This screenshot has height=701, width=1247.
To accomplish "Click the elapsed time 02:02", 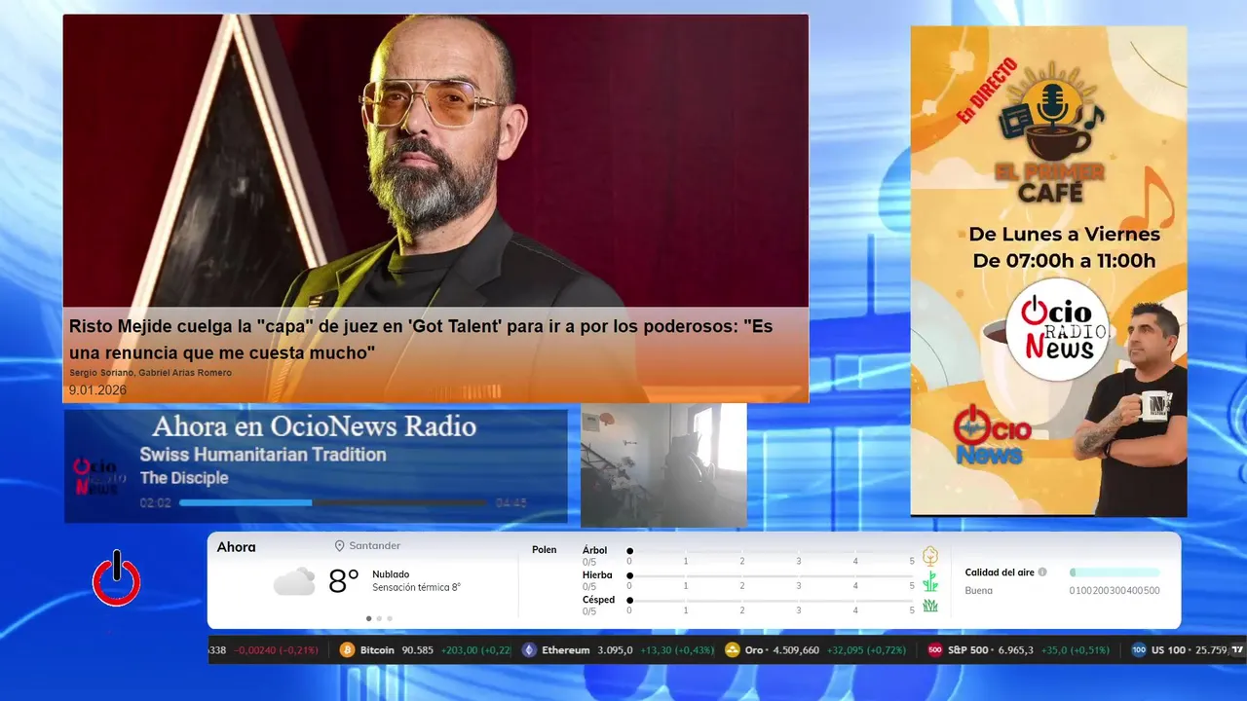I will tap(155, 503).
